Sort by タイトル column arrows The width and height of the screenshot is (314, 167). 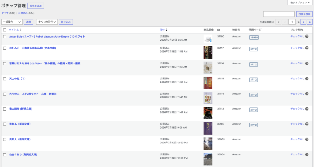tap(21, 30)
